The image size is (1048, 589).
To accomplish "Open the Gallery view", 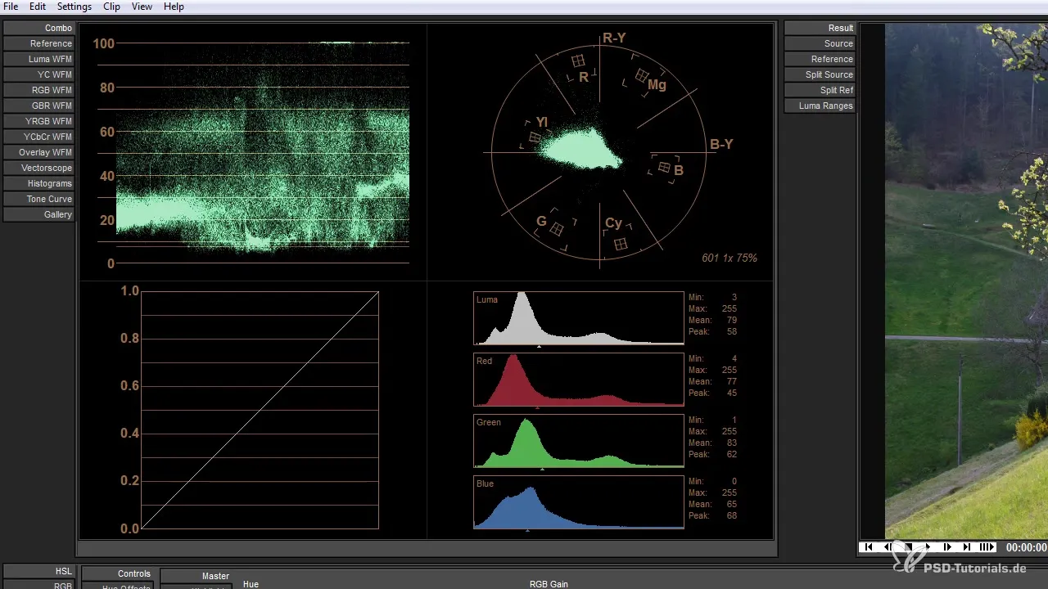I will pyautogui.click(x=38, y=214).
